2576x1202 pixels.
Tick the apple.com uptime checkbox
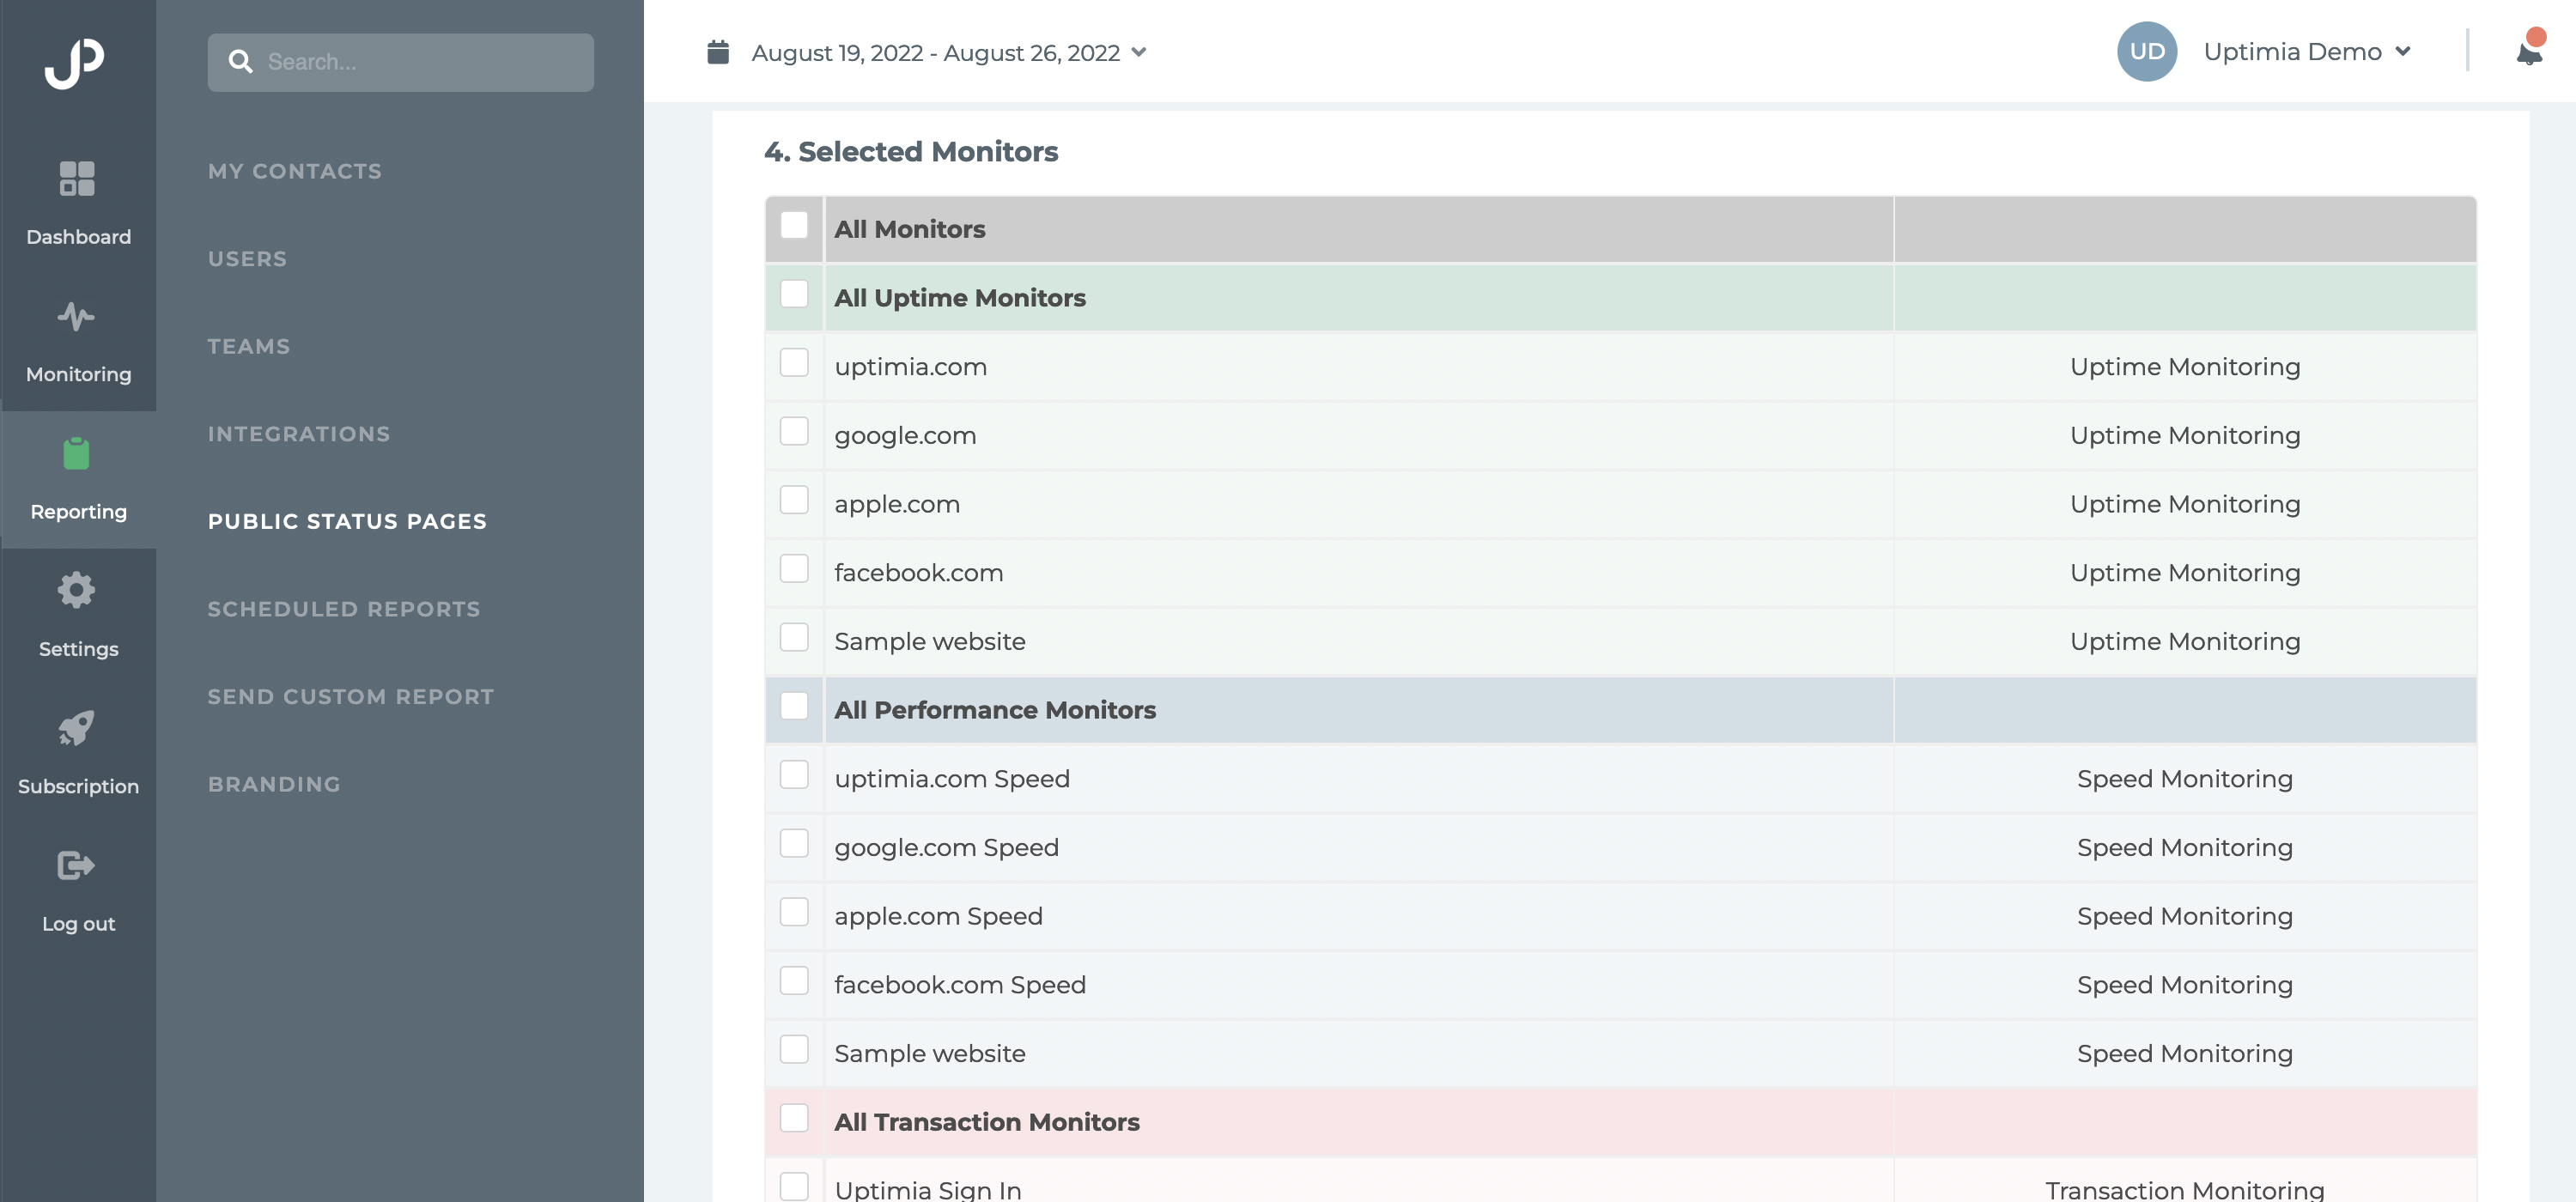(x=794, y=500)
